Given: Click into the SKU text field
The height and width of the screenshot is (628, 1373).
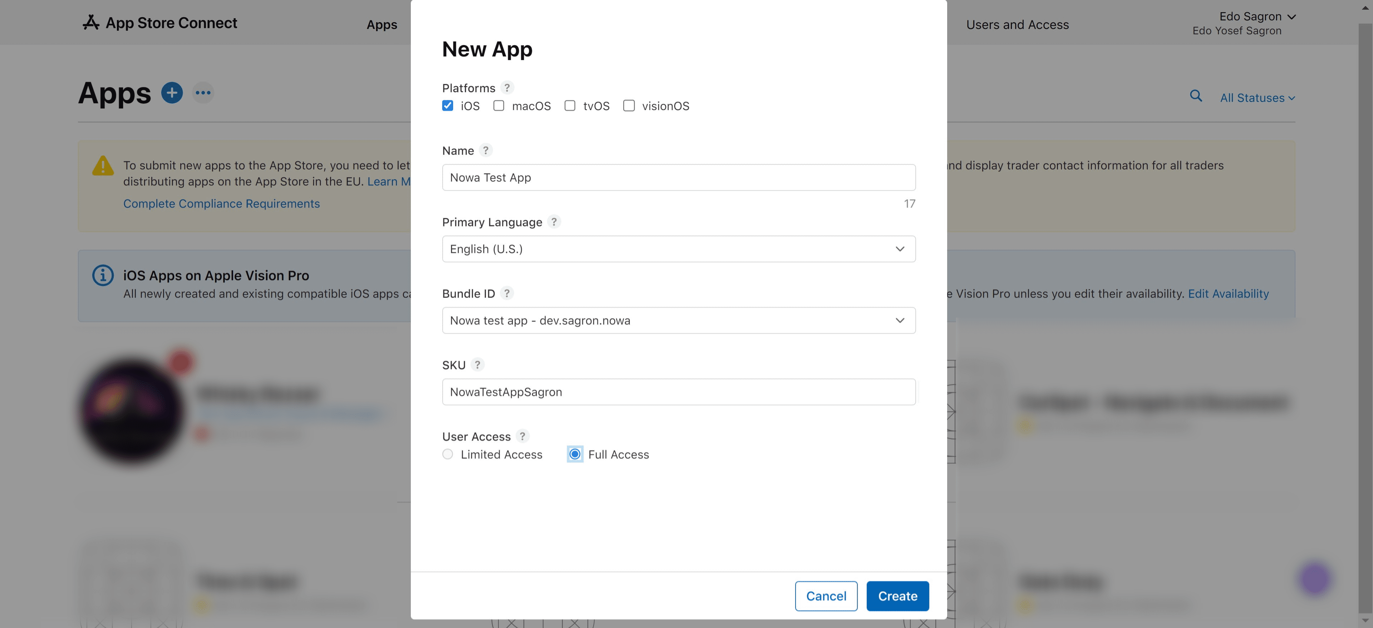Looking at the screenshot, I should coord(679,391).
